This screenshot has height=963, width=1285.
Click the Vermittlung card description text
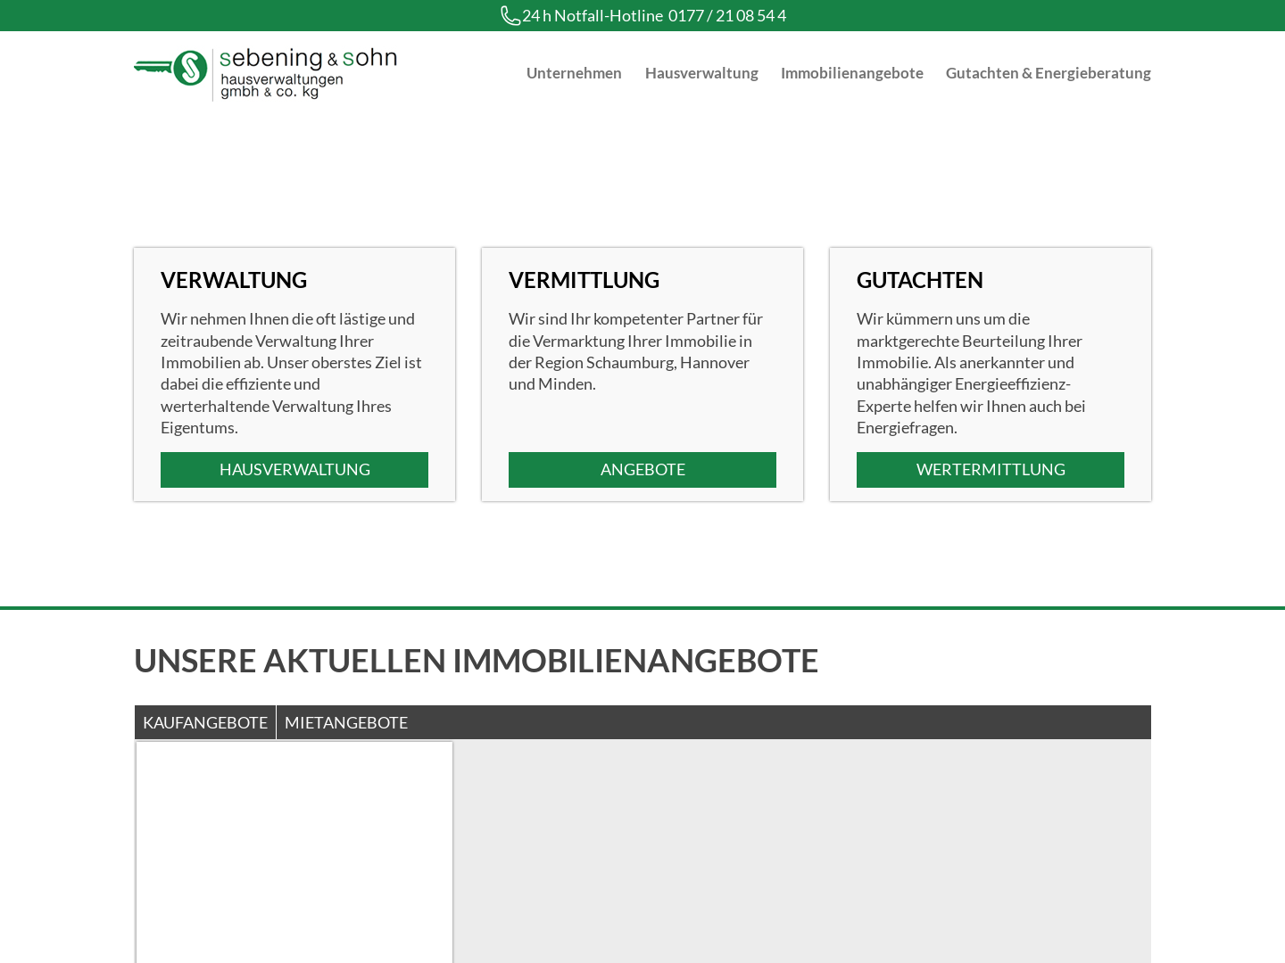tap(635, 351)
